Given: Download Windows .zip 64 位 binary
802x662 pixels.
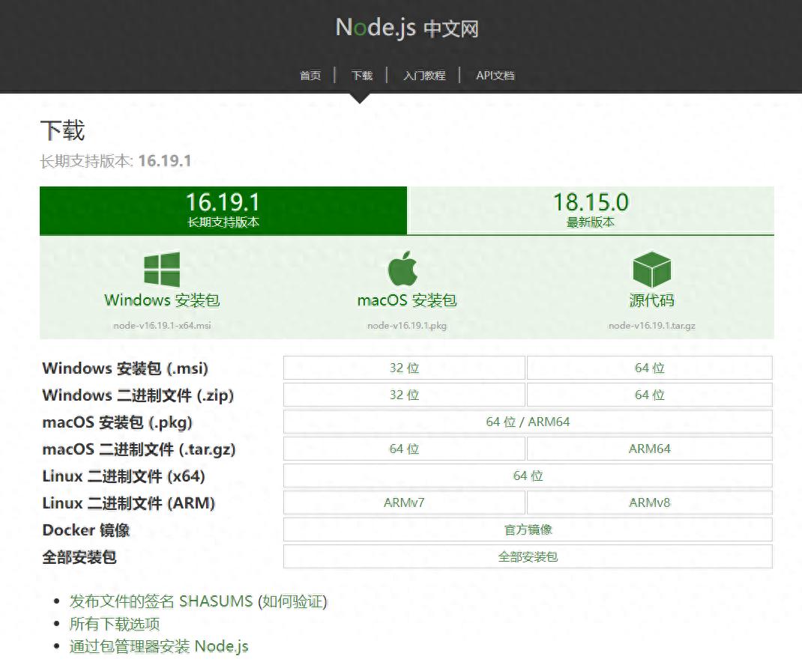Looking at the screenshot, I should pos(650,395).
